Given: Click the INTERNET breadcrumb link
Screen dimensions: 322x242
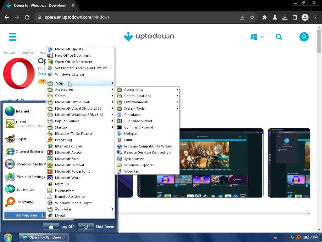Looking at the screenshot, I should (x=28, y=53).
